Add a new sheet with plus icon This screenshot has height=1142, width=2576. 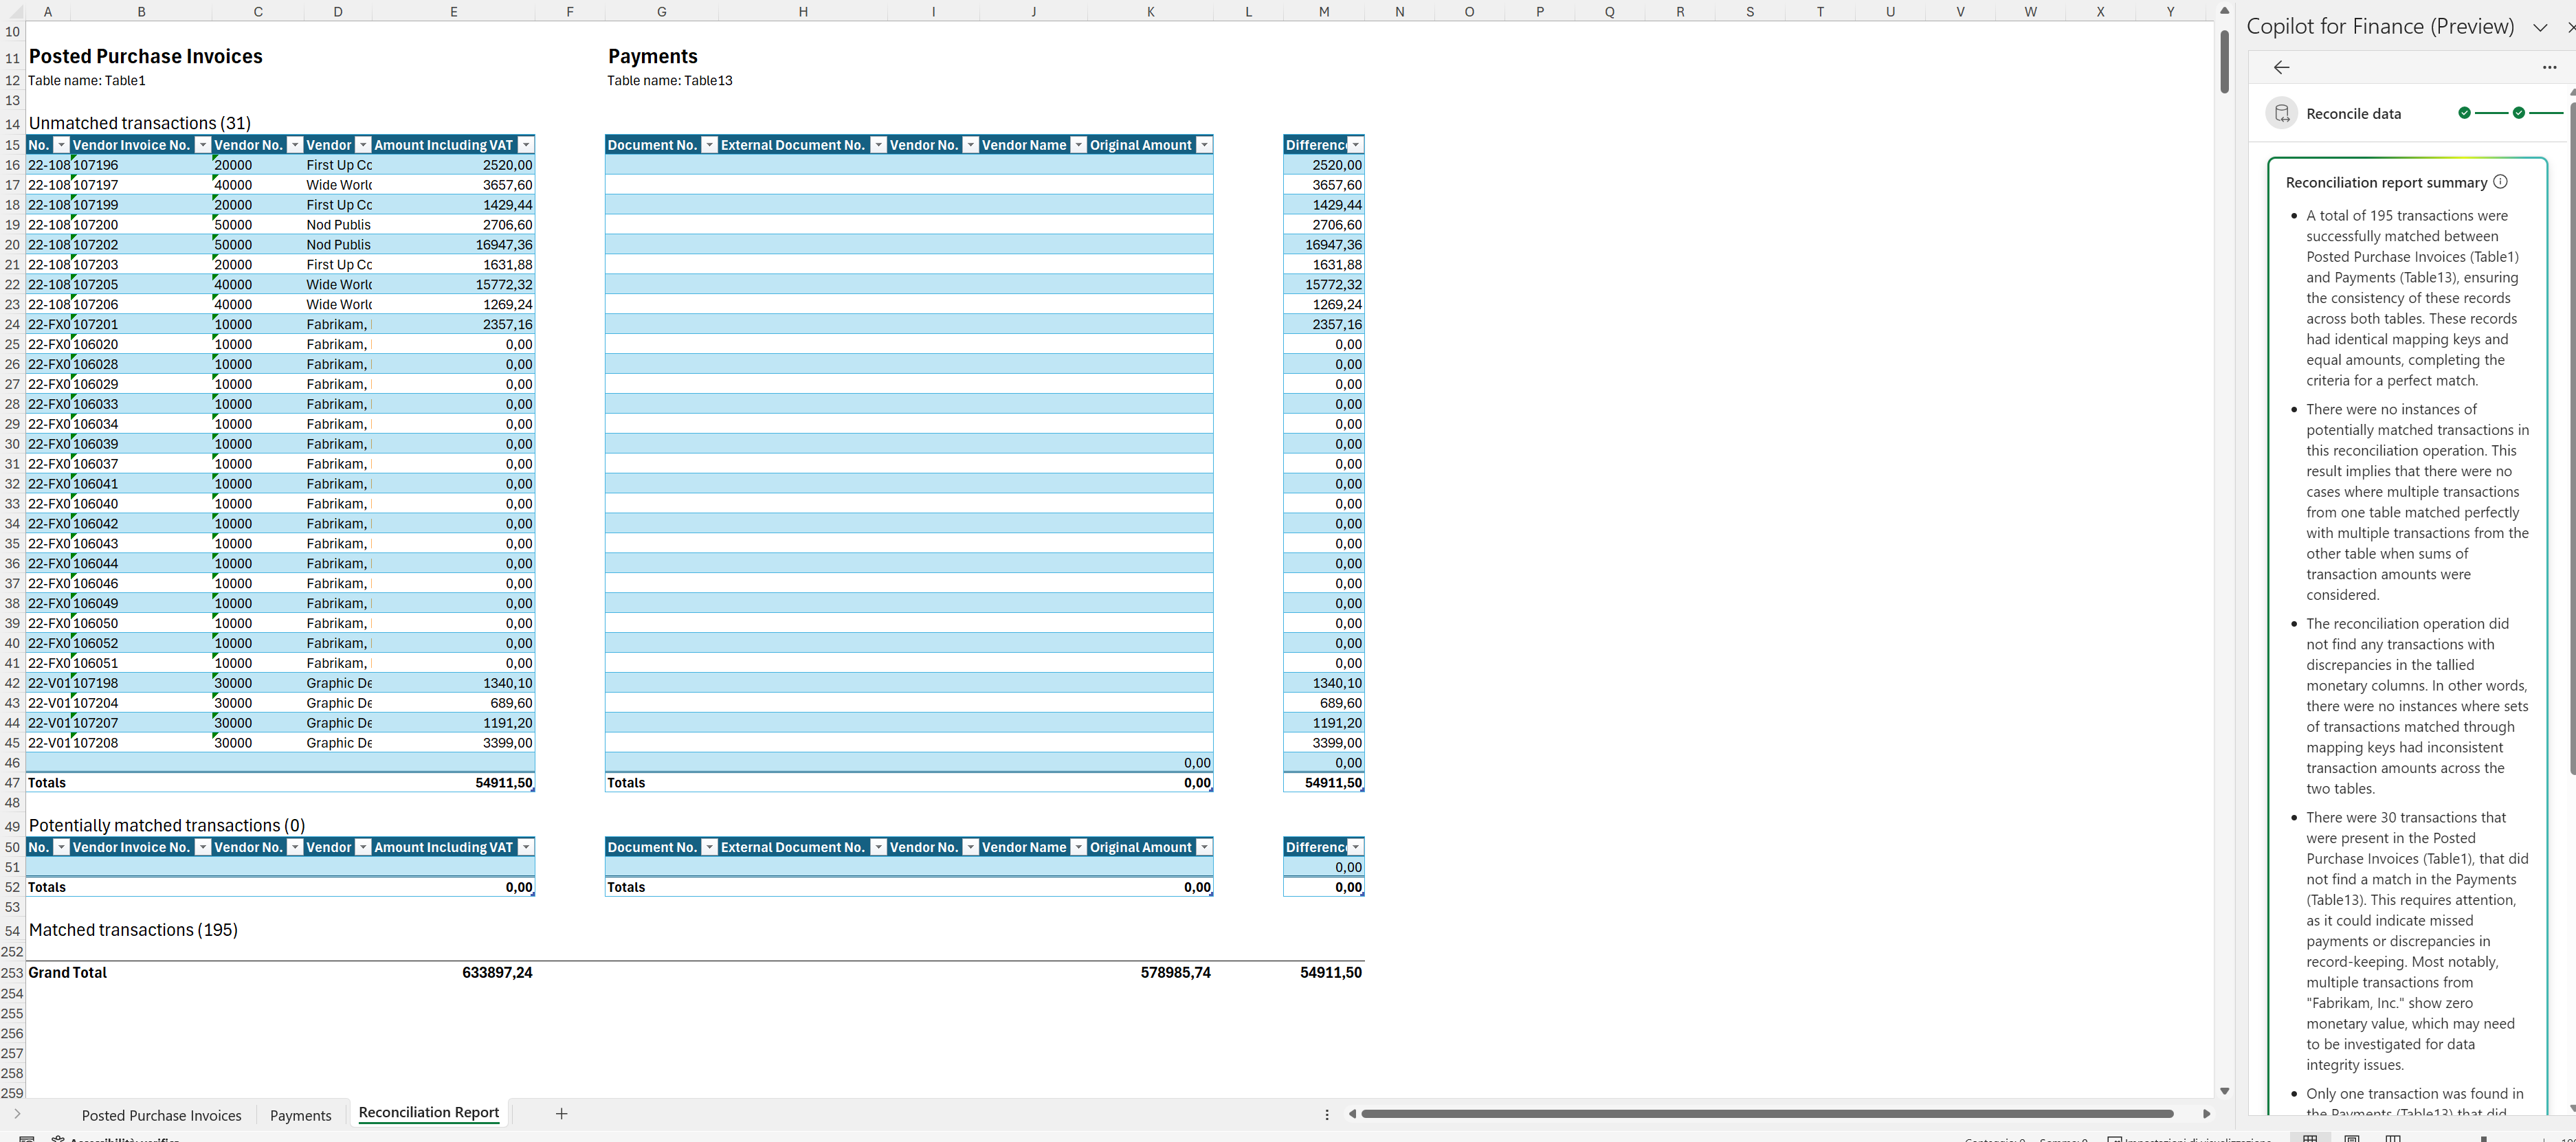(x=562, y=1113)
